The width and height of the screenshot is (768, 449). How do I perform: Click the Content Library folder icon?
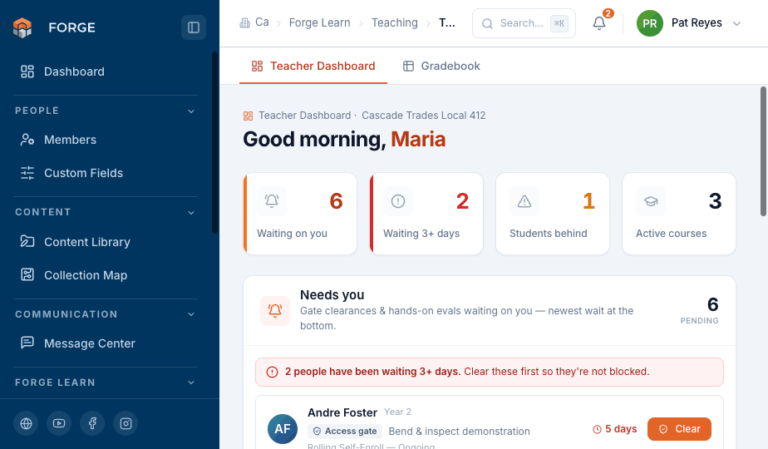point(27,241)
